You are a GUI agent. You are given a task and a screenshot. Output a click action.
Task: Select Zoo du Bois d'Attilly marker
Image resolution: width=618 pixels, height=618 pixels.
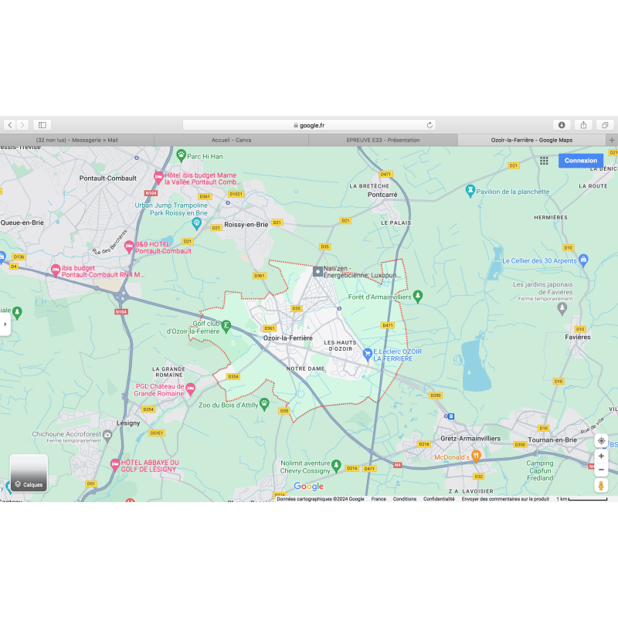[264, 402]
